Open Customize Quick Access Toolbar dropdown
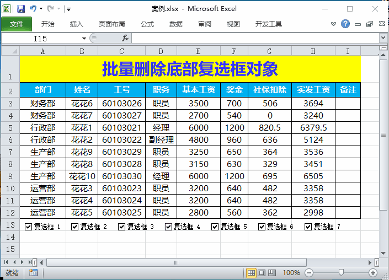The height and width of the screenshot is (280, 389). [x=68, y=9]
